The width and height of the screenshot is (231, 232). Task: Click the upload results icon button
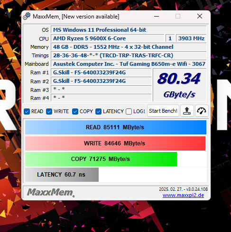point(187,111)
